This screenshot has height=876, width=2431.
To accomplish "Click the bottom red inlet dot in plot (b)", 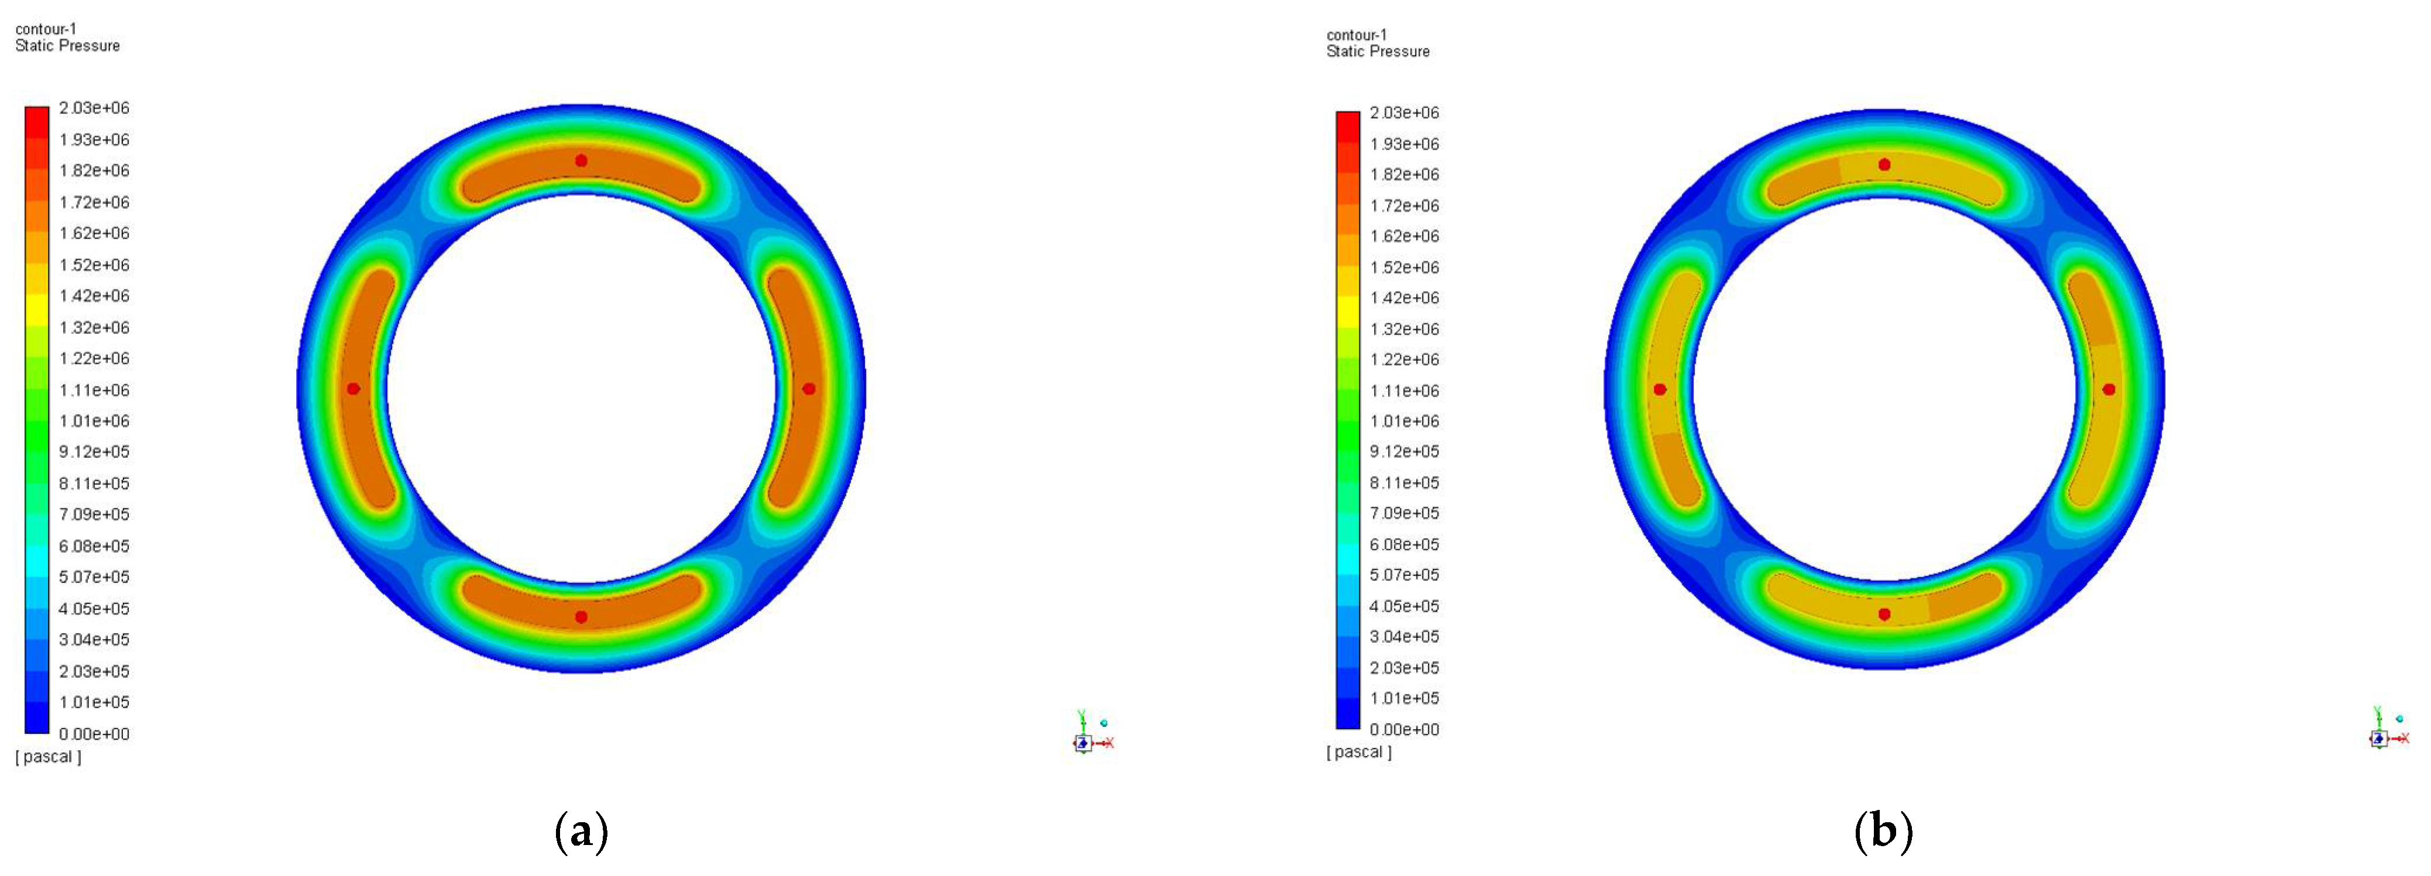I will [1884, 614].
